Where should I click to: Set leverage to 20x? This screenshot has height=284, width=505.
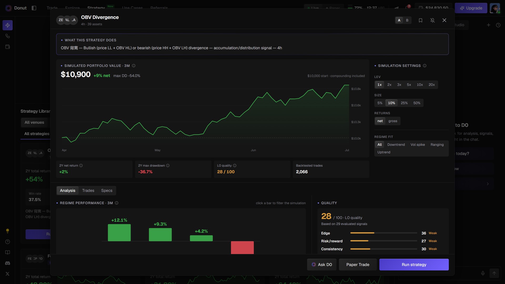coord(432,85)
